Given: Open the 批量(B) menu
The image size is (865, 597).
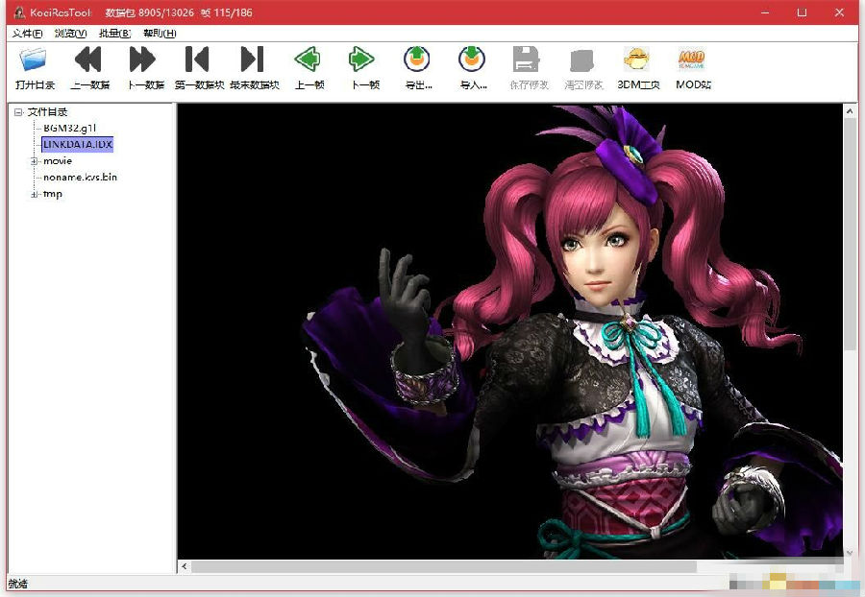Looking at the screenshot, I should pyautogui.click(x=114, y=34).
